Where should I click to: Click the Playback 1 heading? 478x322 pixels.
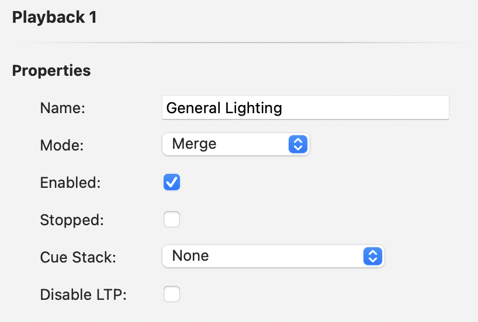[54, 17]
